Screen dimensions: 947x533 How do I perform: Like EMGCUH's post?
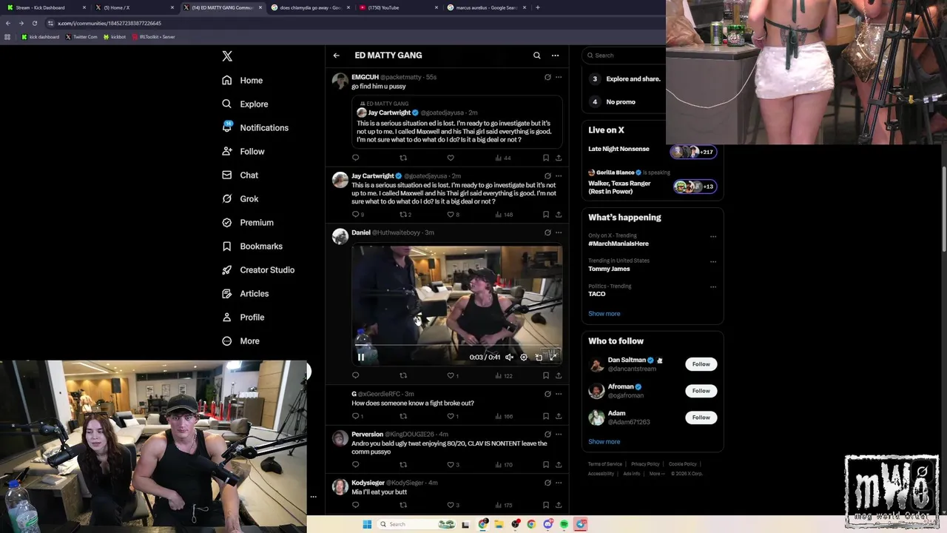(x=451, y=158)
